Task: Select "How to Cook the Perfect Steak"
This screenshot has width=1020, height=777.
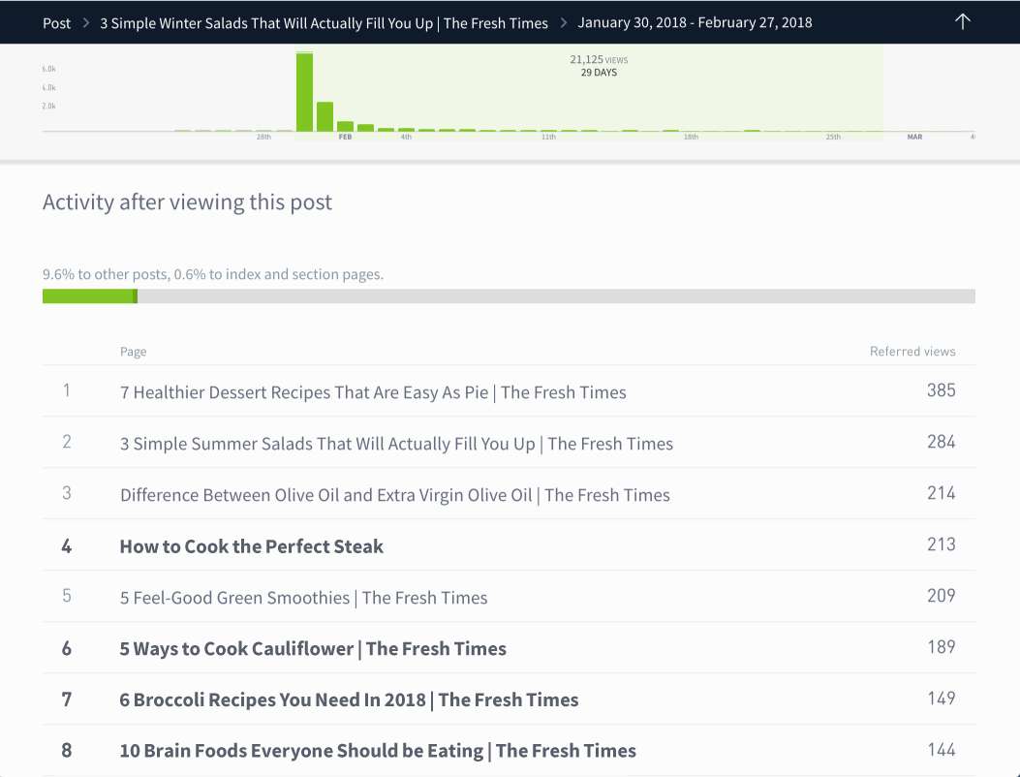Action: pyautogui.click(x=251, y=545)
